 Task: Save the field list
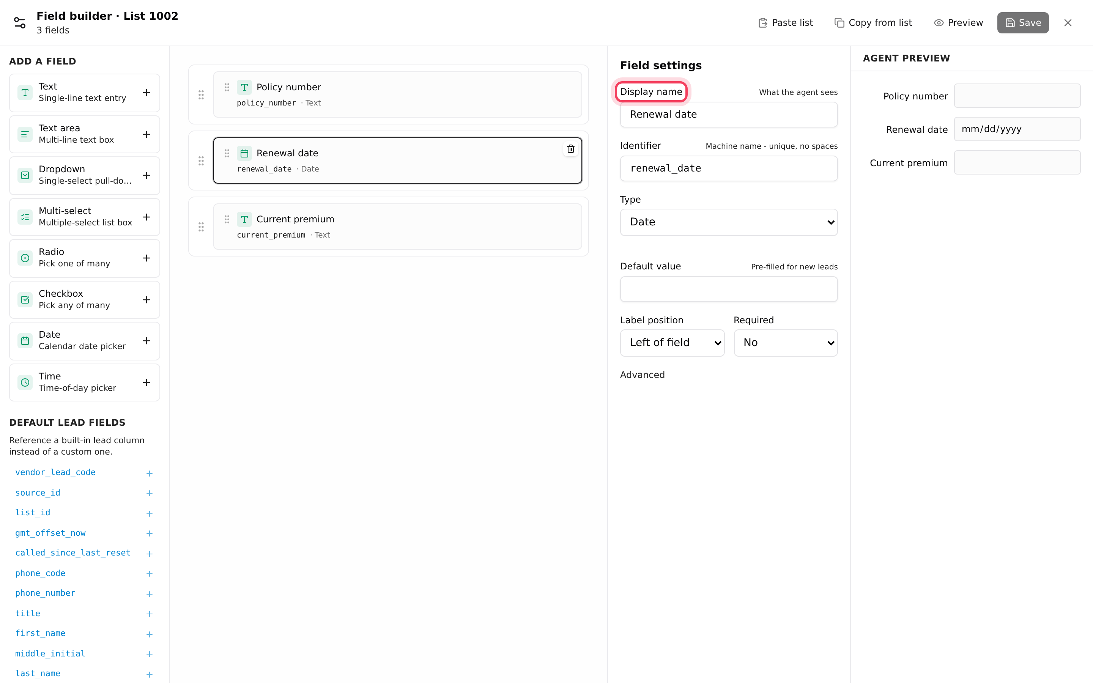tap(1022, 23)
